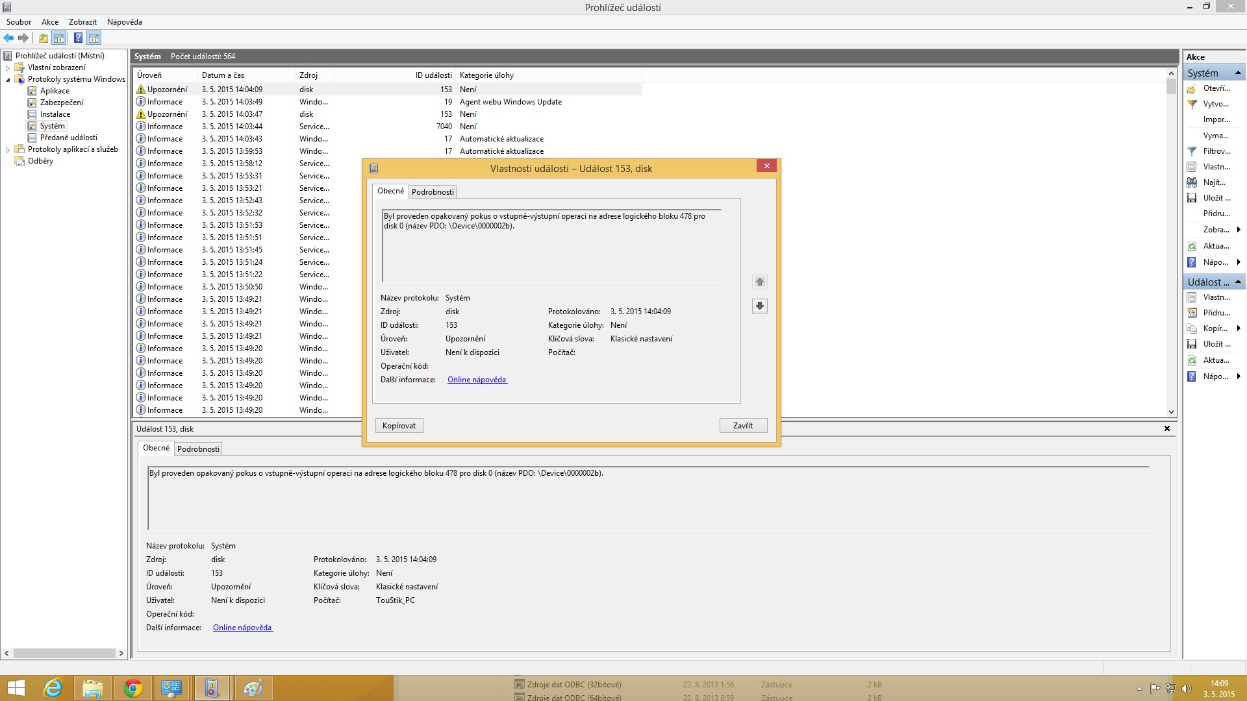Click the Kopírovat button

pyautogui.click(x=399, y=426)
